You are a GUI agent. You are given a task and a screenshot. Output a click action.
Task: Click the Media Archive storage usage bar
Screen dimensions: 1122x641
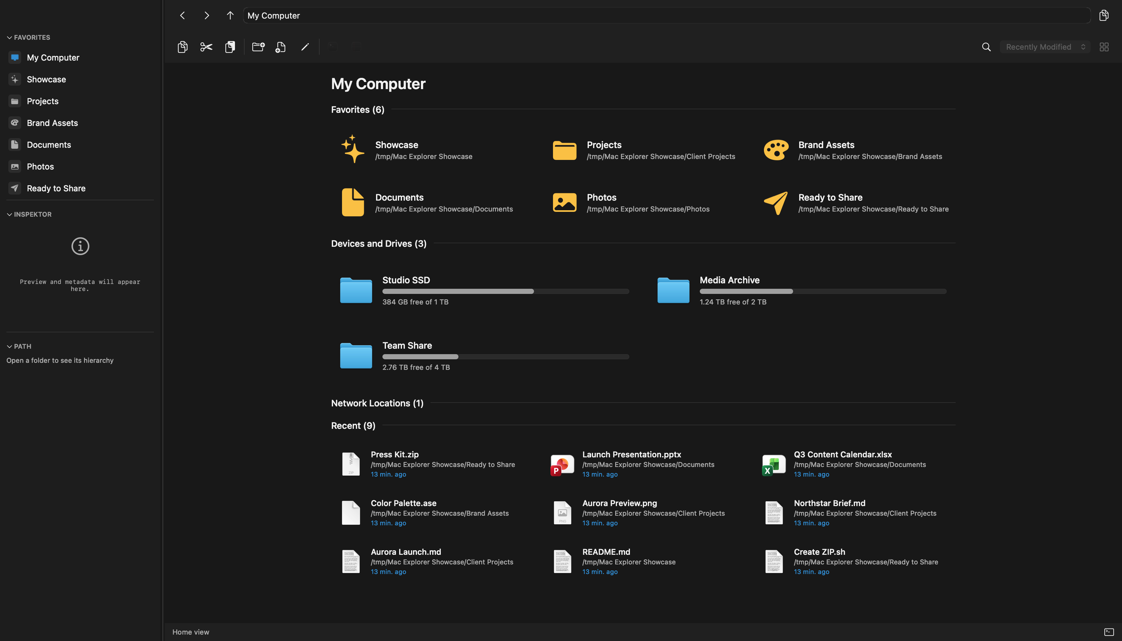click(823, 291)
